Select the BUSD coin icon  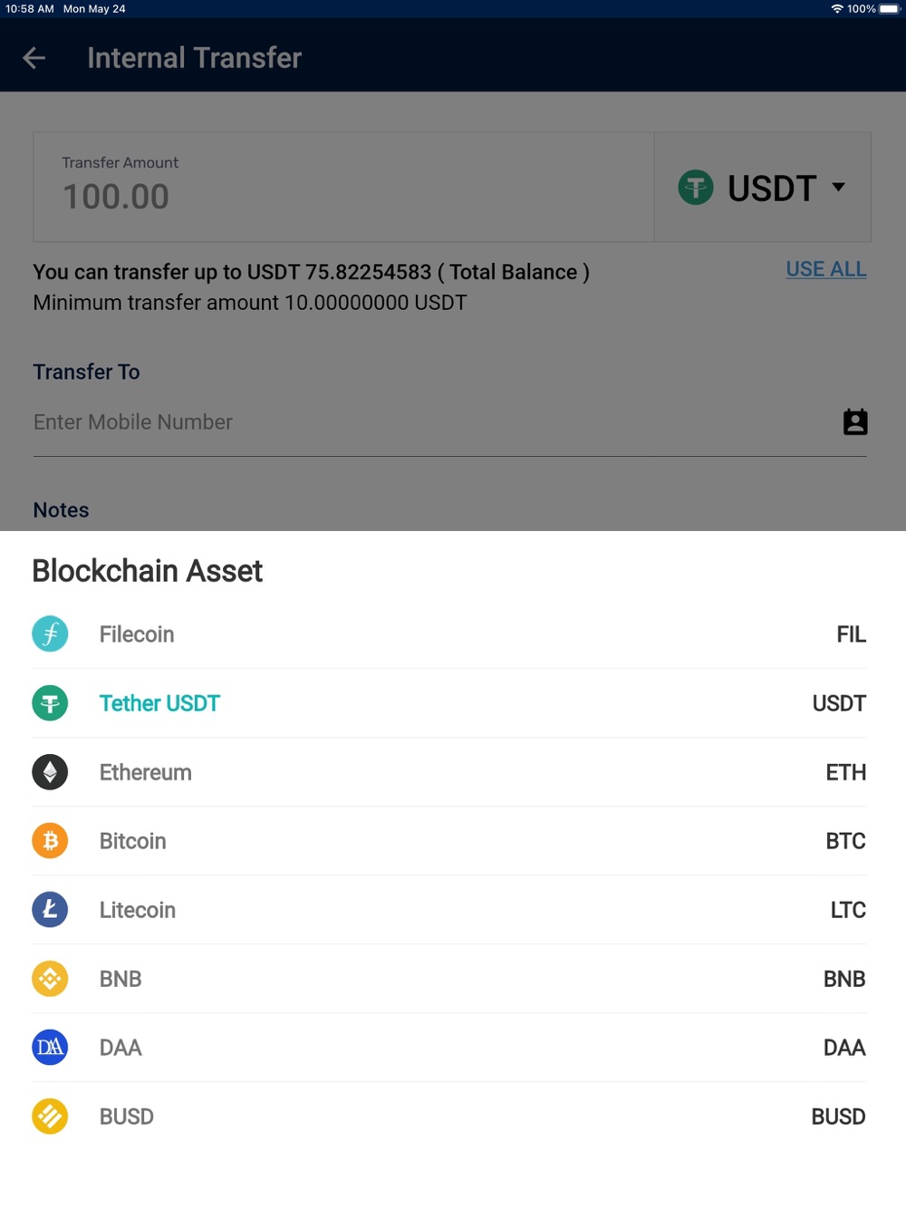(x=50, y=1117)
